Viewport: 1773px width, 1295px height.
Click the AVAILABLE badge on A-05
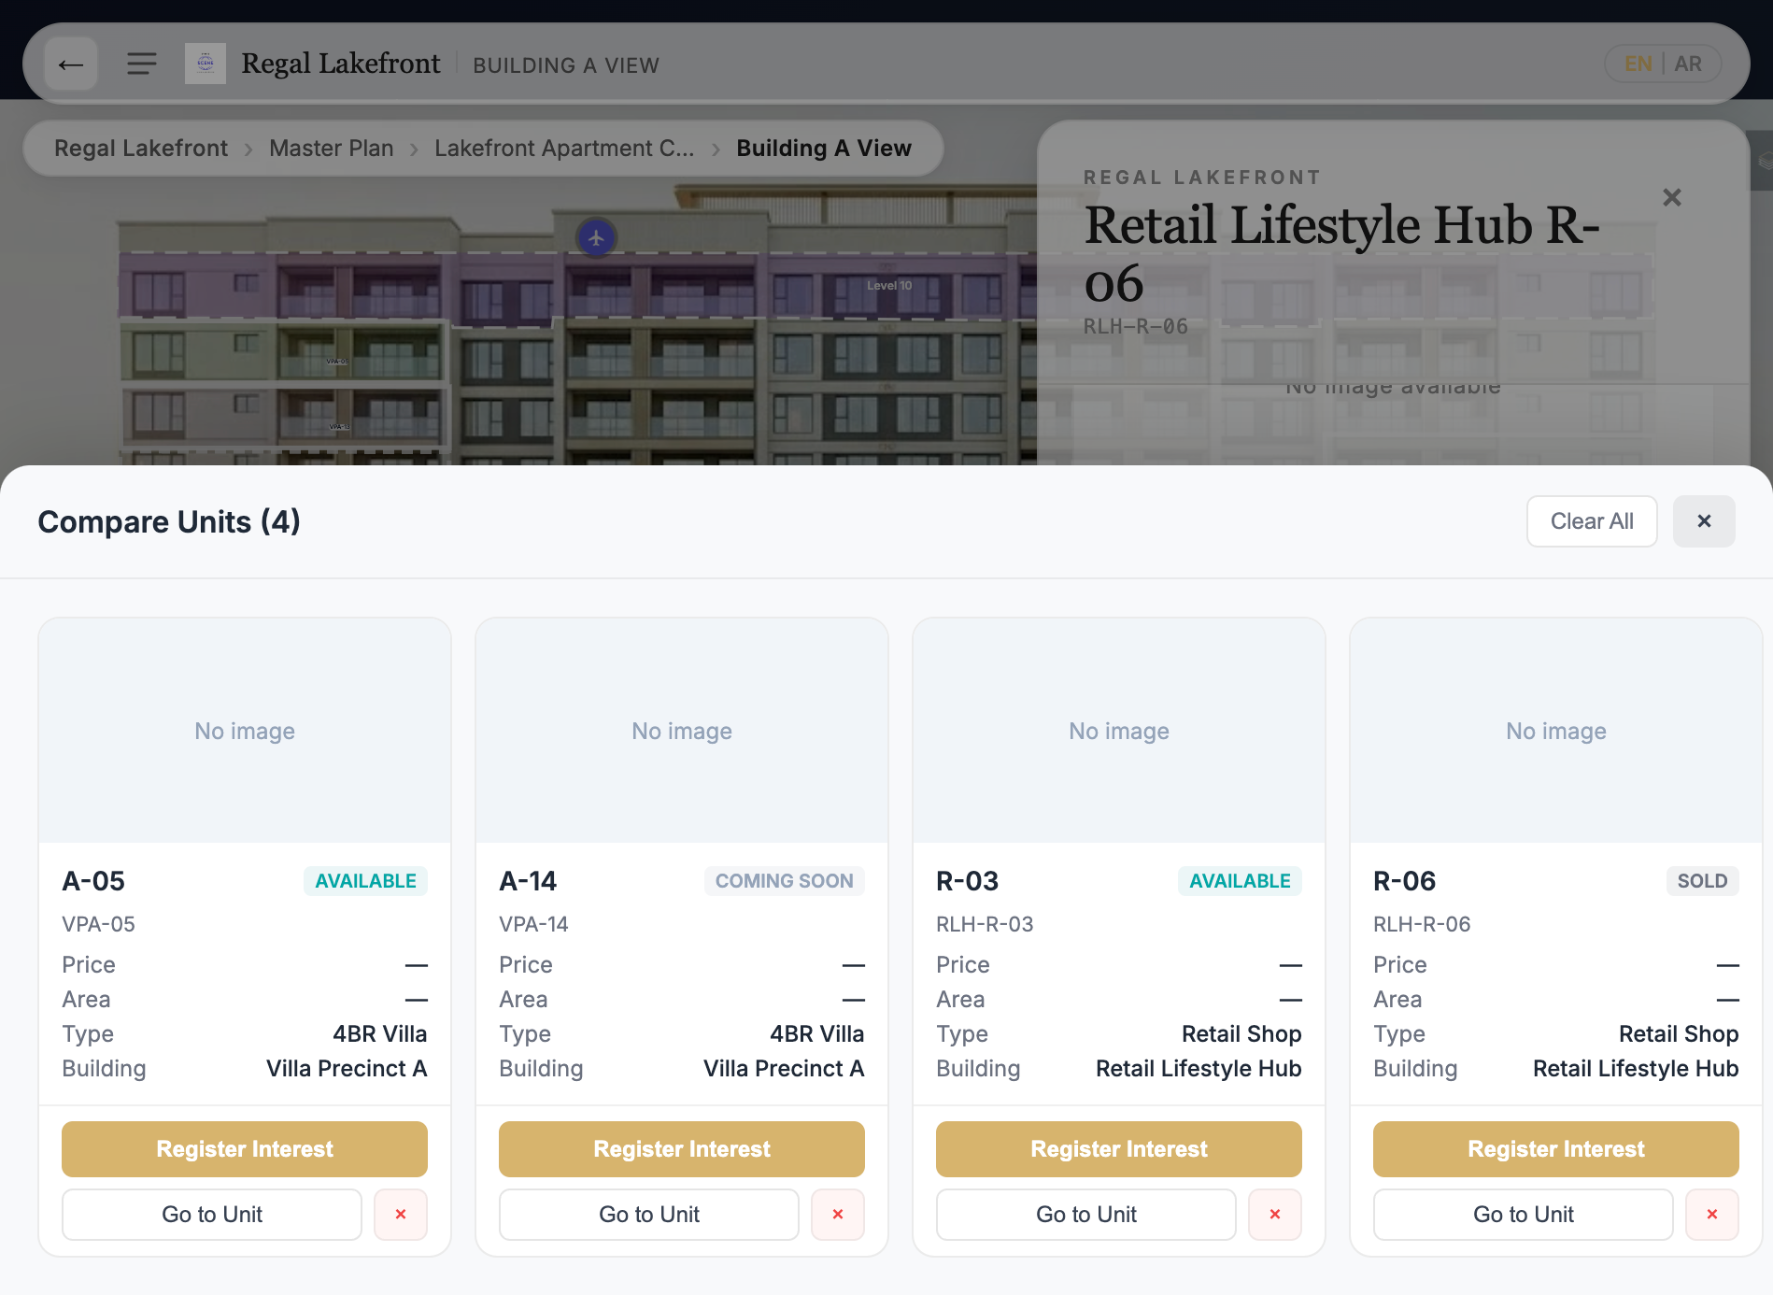(x=365, y=881)
